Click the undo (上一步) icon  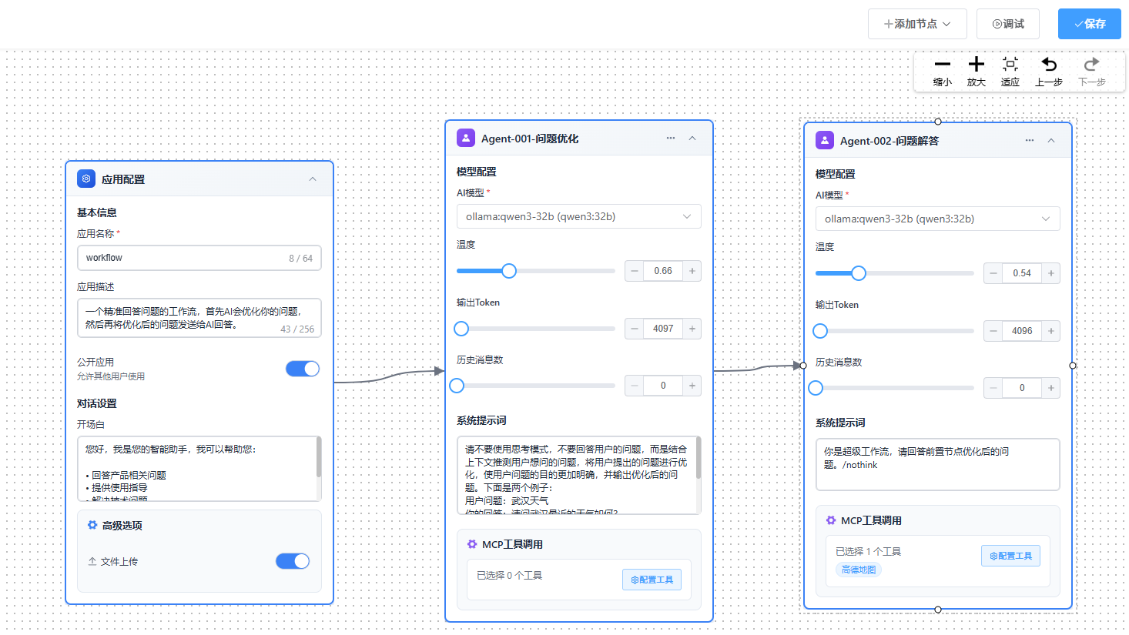click(x=1048, y=65)
